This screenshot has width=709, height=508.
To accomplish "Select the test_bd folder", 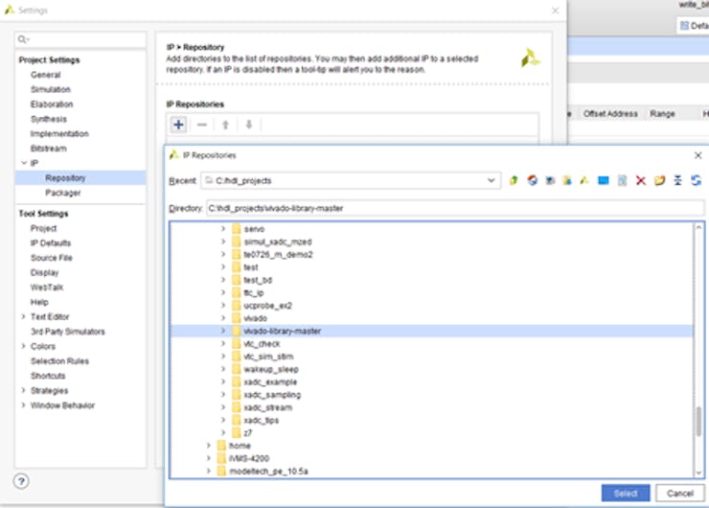I will click(258, 280).
